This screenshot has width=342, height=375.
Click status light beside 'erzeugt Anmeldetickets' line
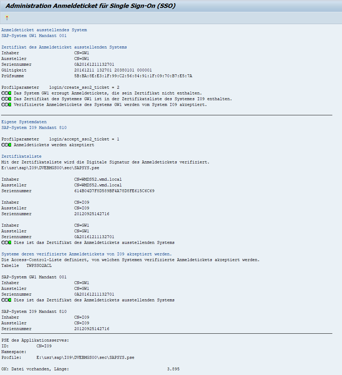pyautogui.click(x=6, y=93)
